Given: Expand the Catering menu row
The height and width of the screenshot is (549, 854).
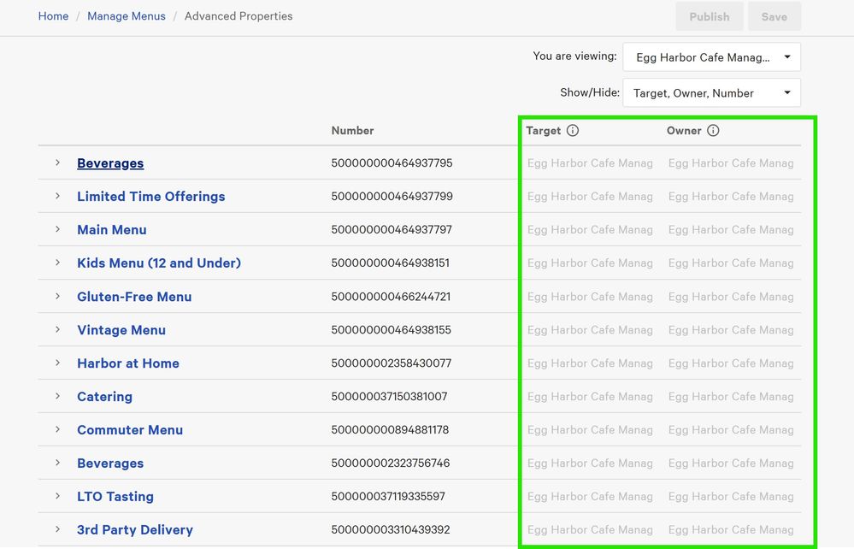Looking at the screenshot, I should tap(57, 396).
